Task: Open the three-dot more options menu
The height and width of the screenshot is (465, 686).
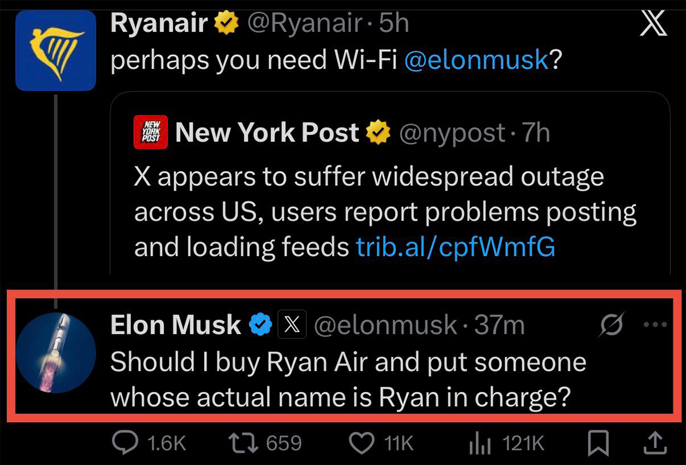Action: [x=655, y=325]
